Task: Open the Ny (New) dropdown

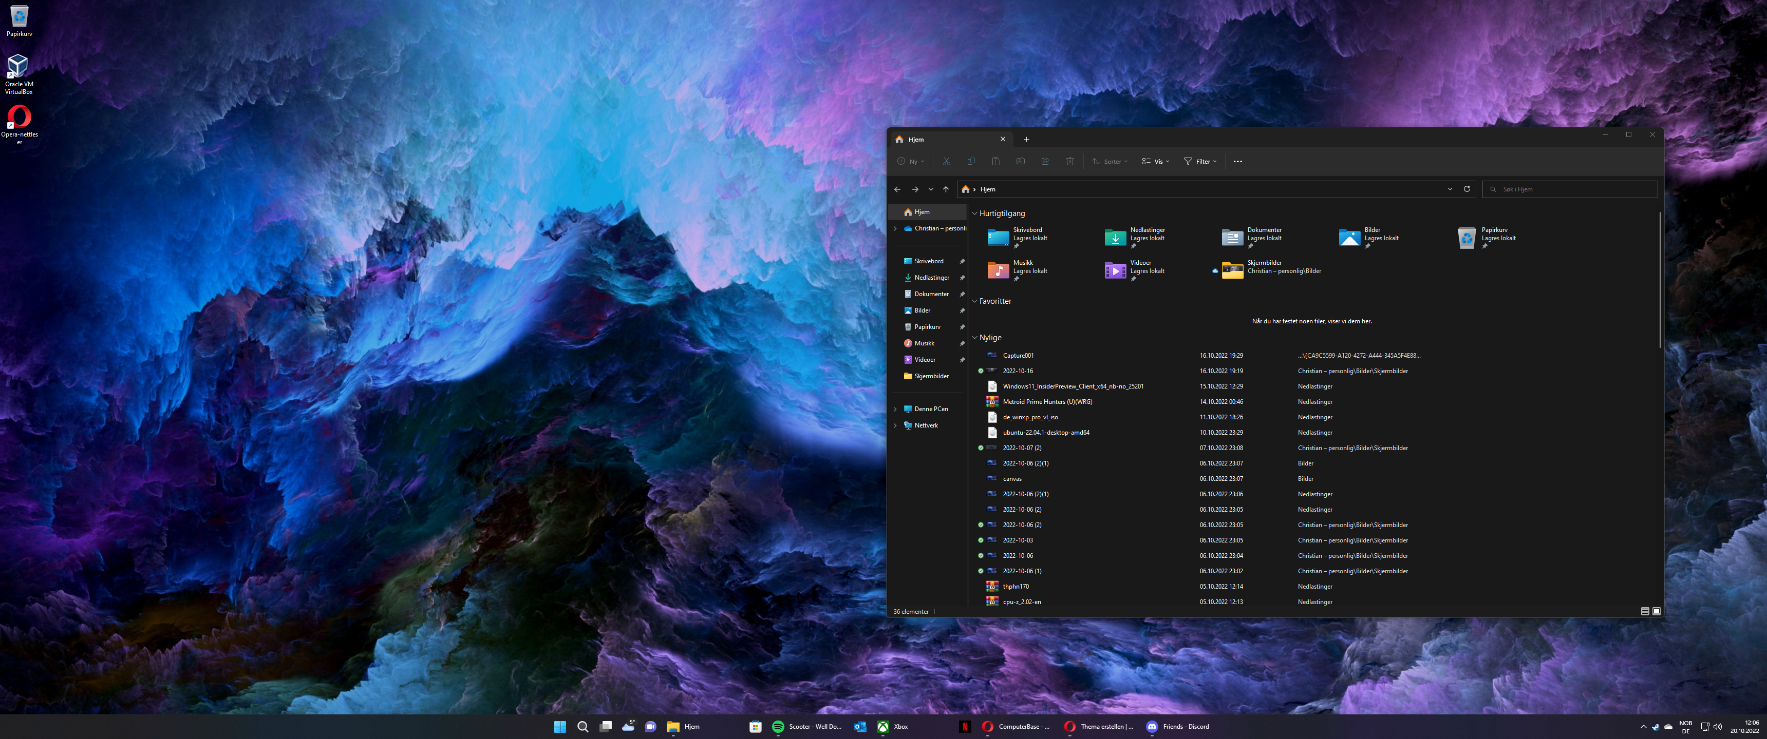Action: tap(911, 162)
